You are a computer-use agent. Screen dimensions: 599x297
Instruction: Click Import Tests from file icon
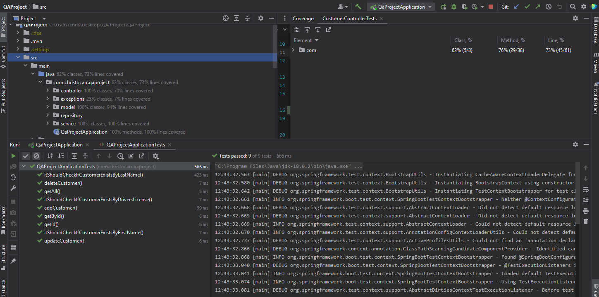coord(131,156)
